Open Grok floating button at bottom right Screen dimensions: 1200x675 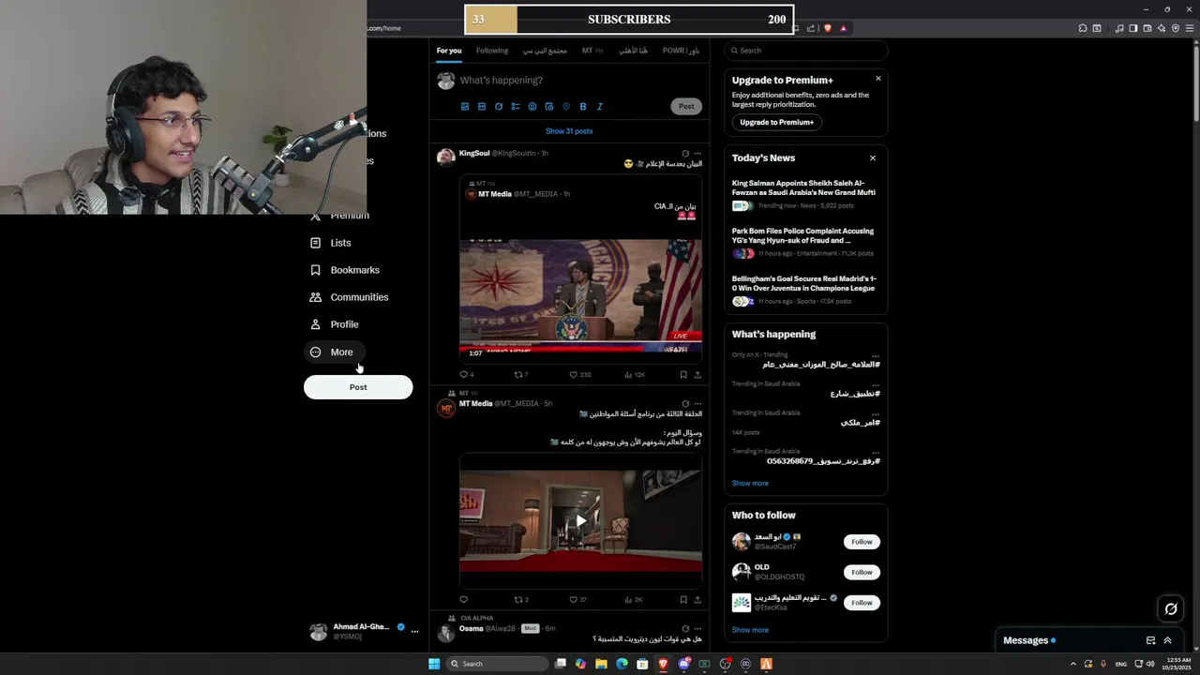click(x=1171, y=609)
